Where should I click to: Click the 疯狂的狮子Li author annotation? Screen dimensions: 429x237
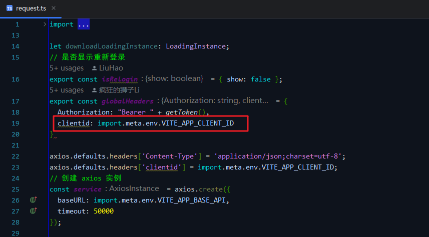[x=119, y=90]
